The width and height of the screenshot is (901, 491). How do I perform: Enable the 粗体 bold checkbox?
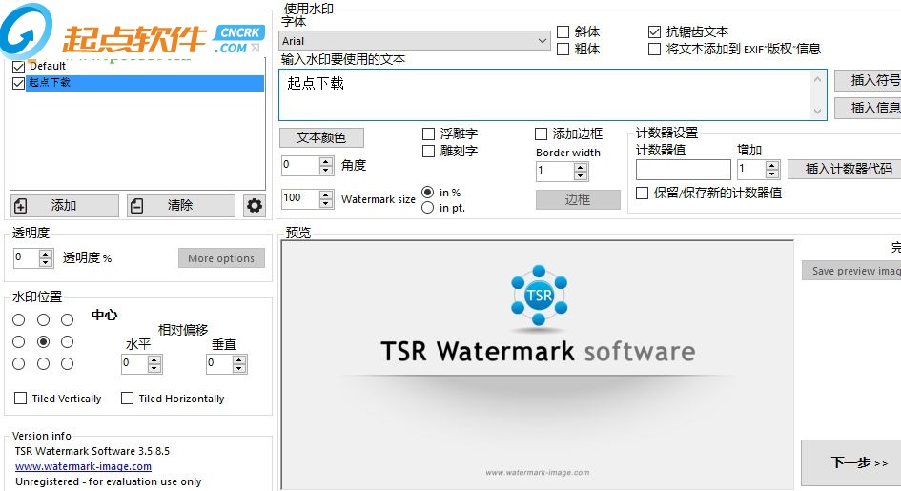pos(563,50)
